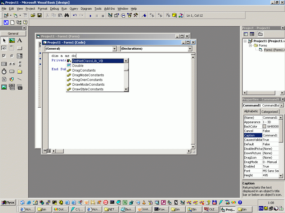285x213 pixels.
Task: Click View Object in Project panel
Action: pyautogui.click(x=252, y=34)
